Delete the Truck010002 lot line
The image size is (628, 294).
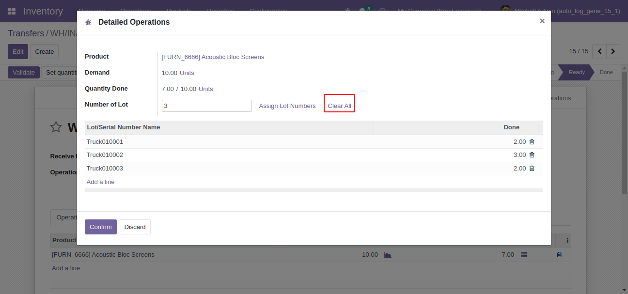(x=532, y=155)
